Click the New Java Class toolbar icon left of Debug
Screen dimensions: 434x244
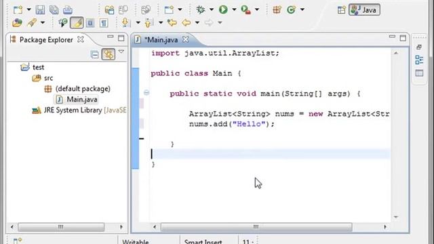(169, 10)
